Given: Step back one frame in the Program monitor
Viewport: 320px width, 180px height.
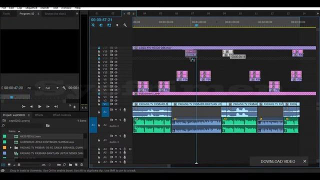Looking at the screenshot, I should 31,106.
